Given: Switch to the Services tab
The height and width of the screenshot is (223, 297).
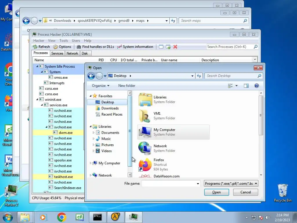Looking at the screenshot, I should (x=57, y=53).
